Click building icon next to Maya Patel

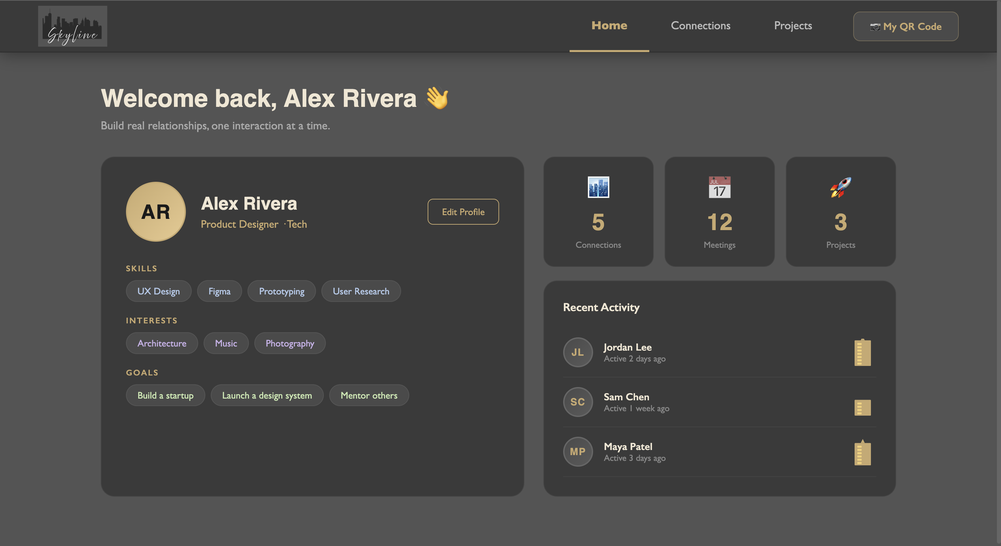[862, 453]
